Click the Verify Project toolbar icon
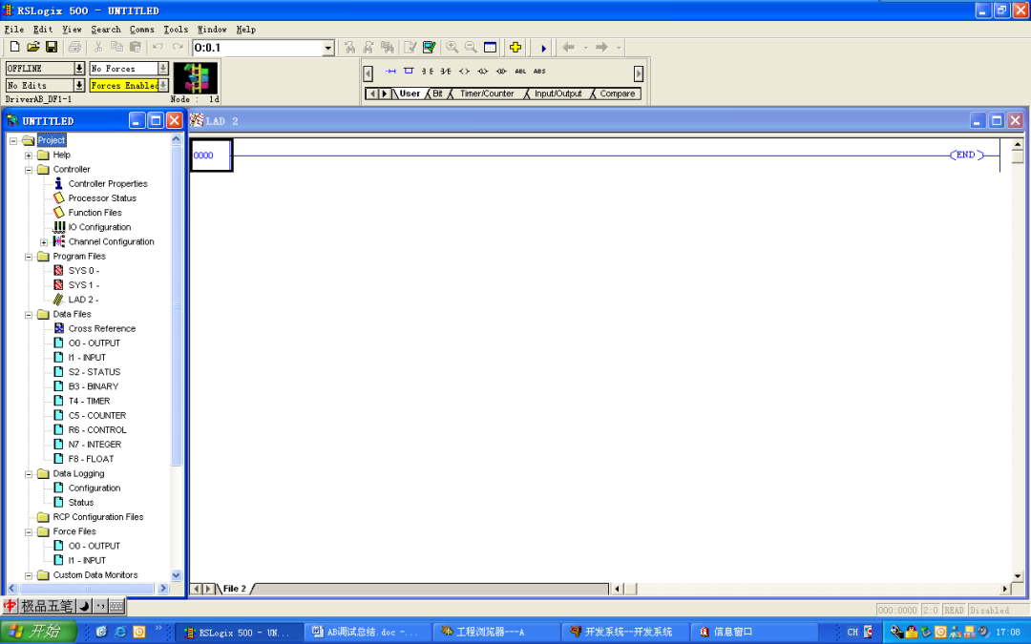This screenshot has height=644, width=1031. pyautogui.click(x=428, y=47)
